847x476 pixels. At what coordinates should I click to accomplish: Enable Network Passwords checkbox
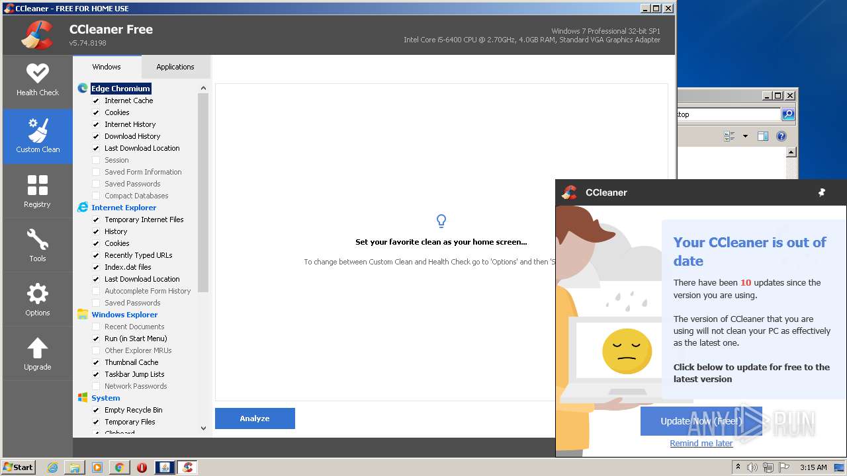tap(96, 386)
